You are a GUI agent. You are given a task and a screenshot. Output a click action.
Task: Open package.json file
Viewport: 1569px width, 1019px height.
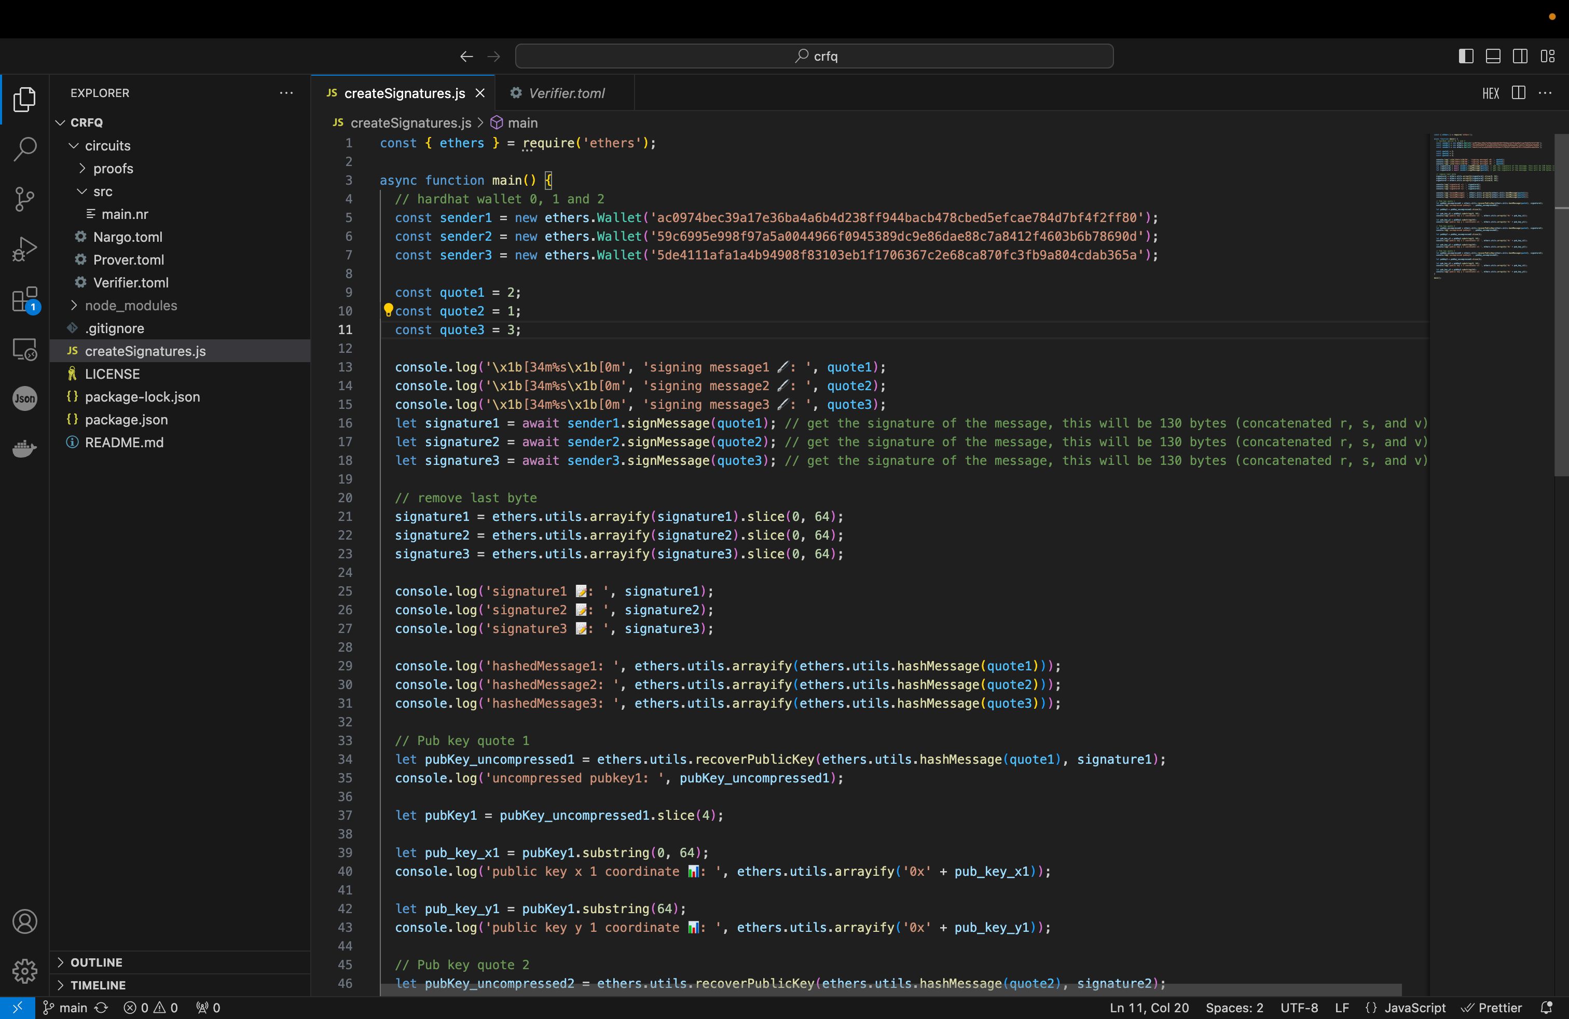[x=180, y=420]
